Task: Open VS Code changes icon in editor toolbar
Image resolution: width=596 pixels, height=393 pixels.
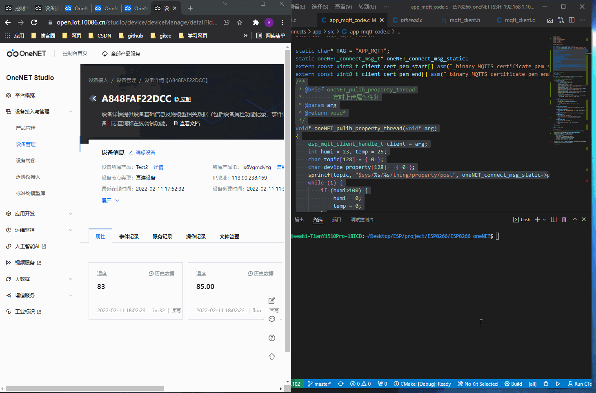Action: point(550,20)
